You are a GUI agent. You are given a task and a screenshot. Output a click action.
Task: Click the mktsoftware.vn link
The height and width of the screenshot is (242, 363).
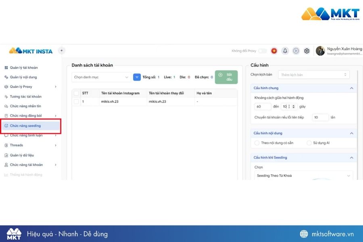[x=332, y=234]
